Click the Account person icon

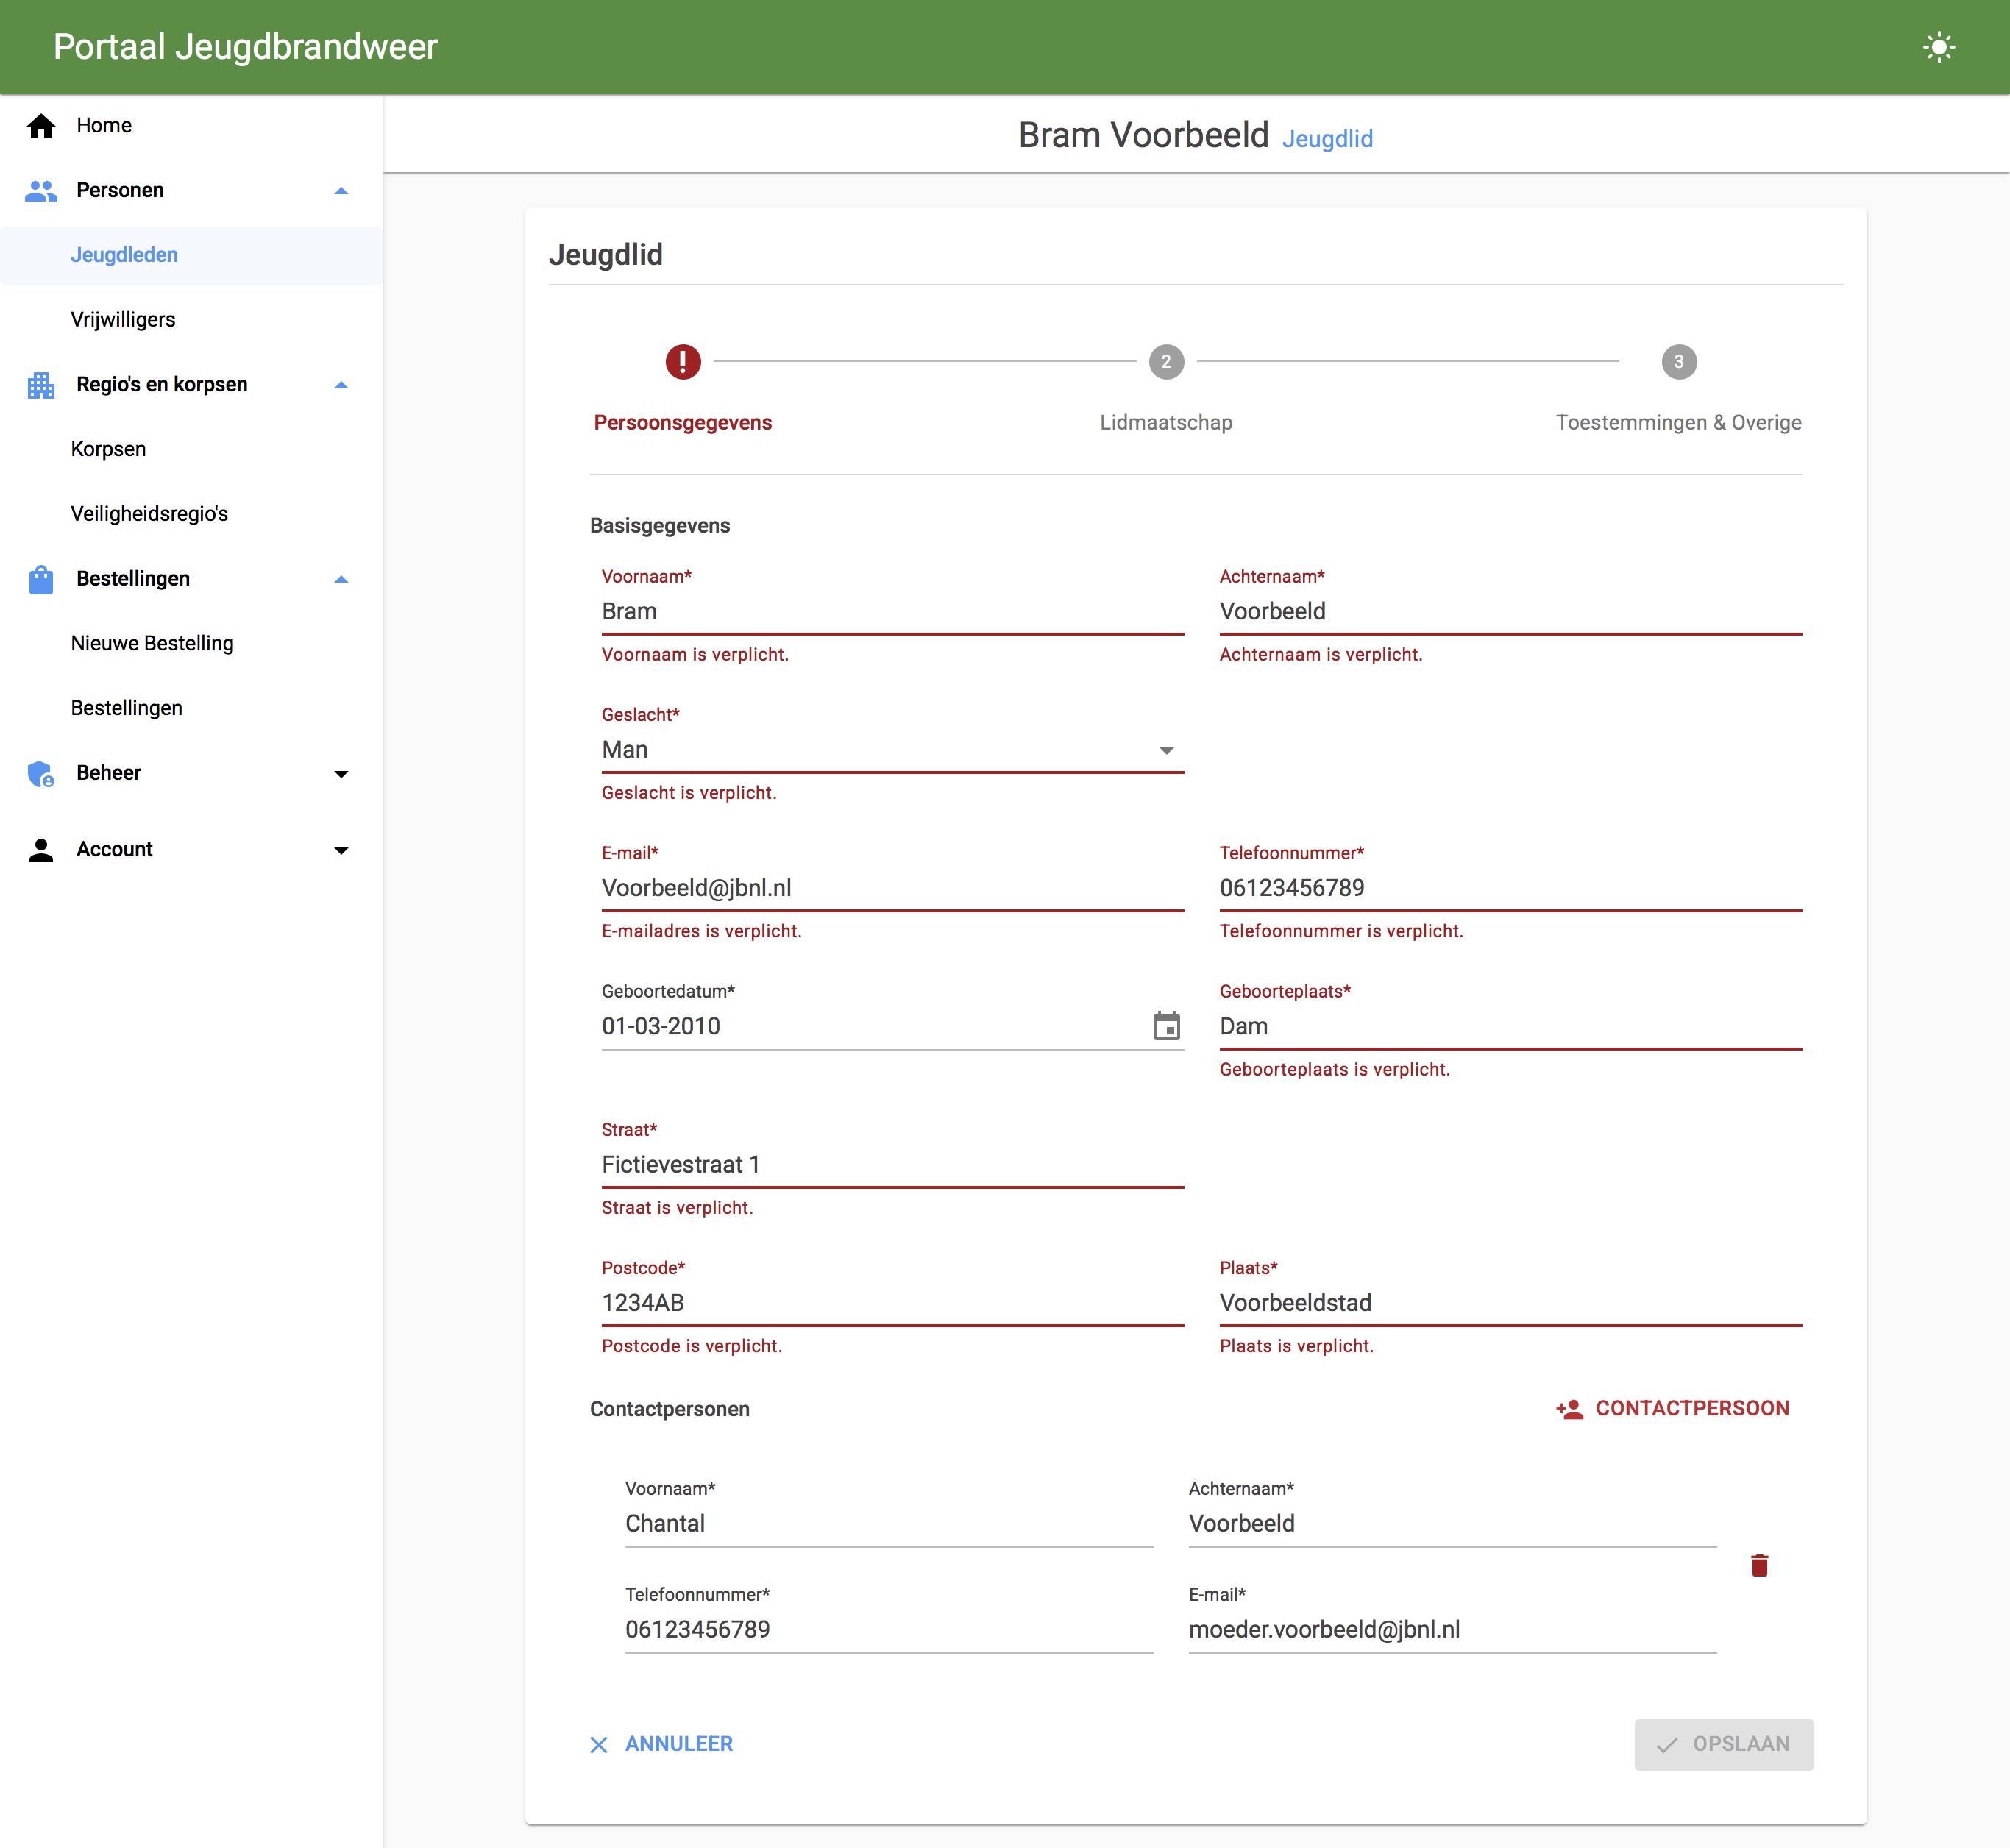[41, 850]
